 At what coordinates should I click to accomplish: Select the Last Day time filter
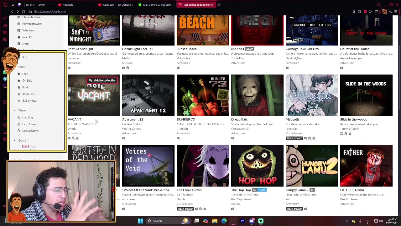28,117
